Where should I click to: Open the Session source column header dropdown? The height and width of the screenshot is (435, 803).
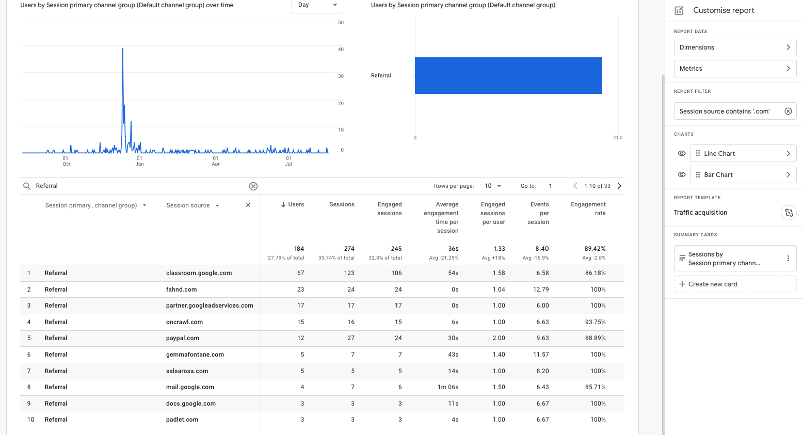[x=217, y=205]
